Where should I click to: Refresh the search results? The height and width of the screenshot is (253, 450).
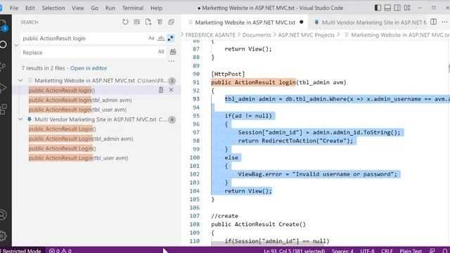click(x=125, y=22)
